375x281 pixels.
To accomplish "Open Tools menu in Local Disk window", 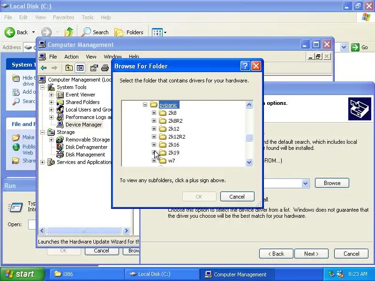I will (88, 17).
